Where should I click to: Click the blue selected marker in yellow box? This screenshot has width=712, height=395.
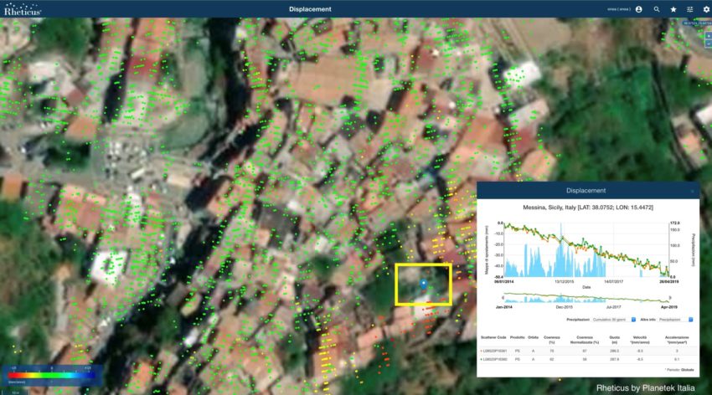423,284
